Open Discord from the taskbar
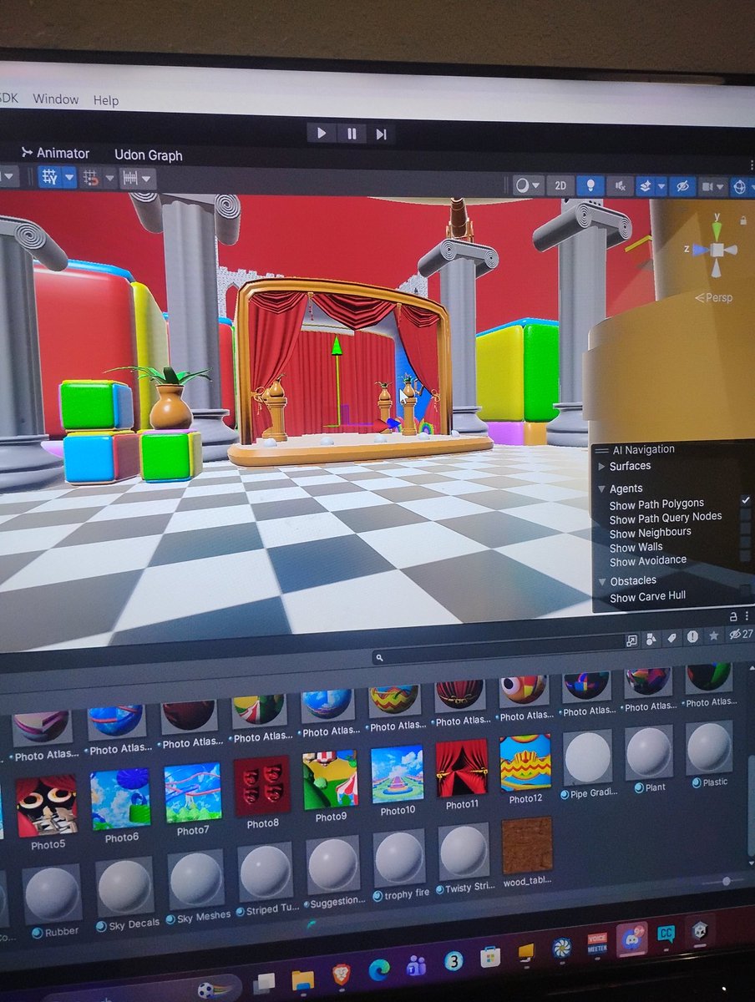Image resolution: width=755 pixels, height=1002 pixels. (x=631, y=940)
